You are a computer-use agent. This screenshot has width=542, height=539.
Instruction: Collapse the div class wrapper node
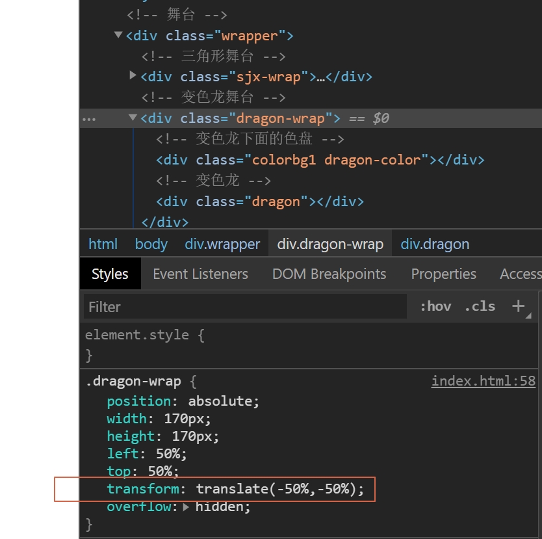(118, 34)
